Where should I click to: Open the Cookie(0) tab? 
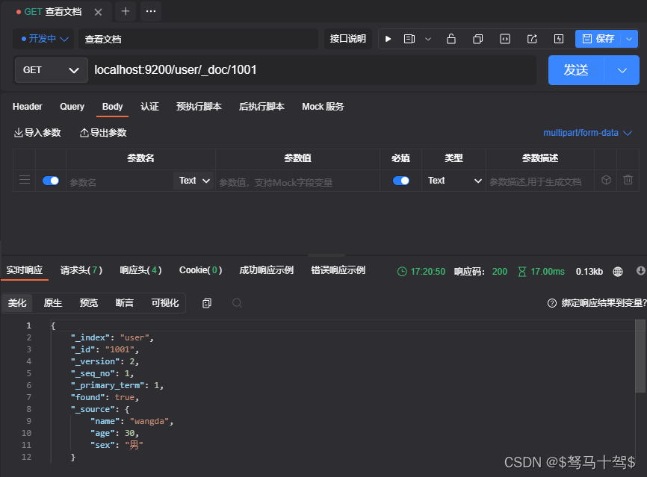point(200,270)
